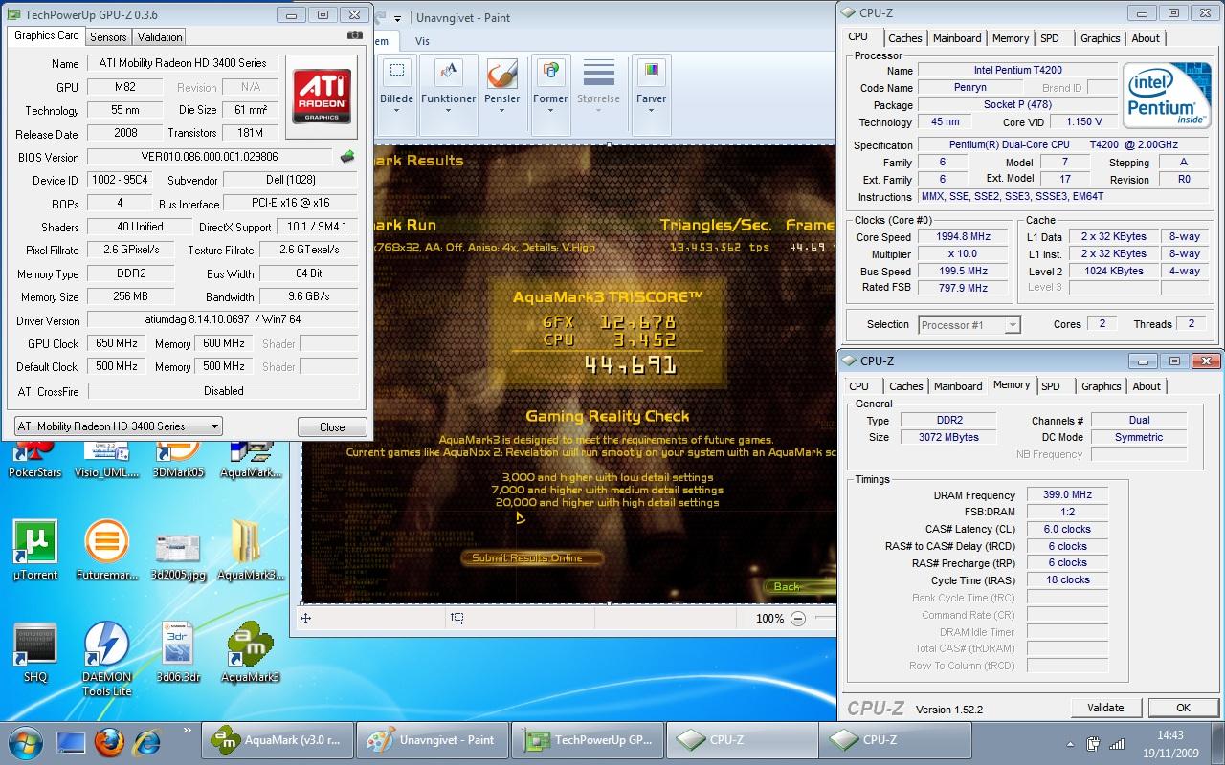This screenshot has width=1225, height=765.
Task: Click the Intel Pentium inside logo
Action: [x=1166, y=97]
